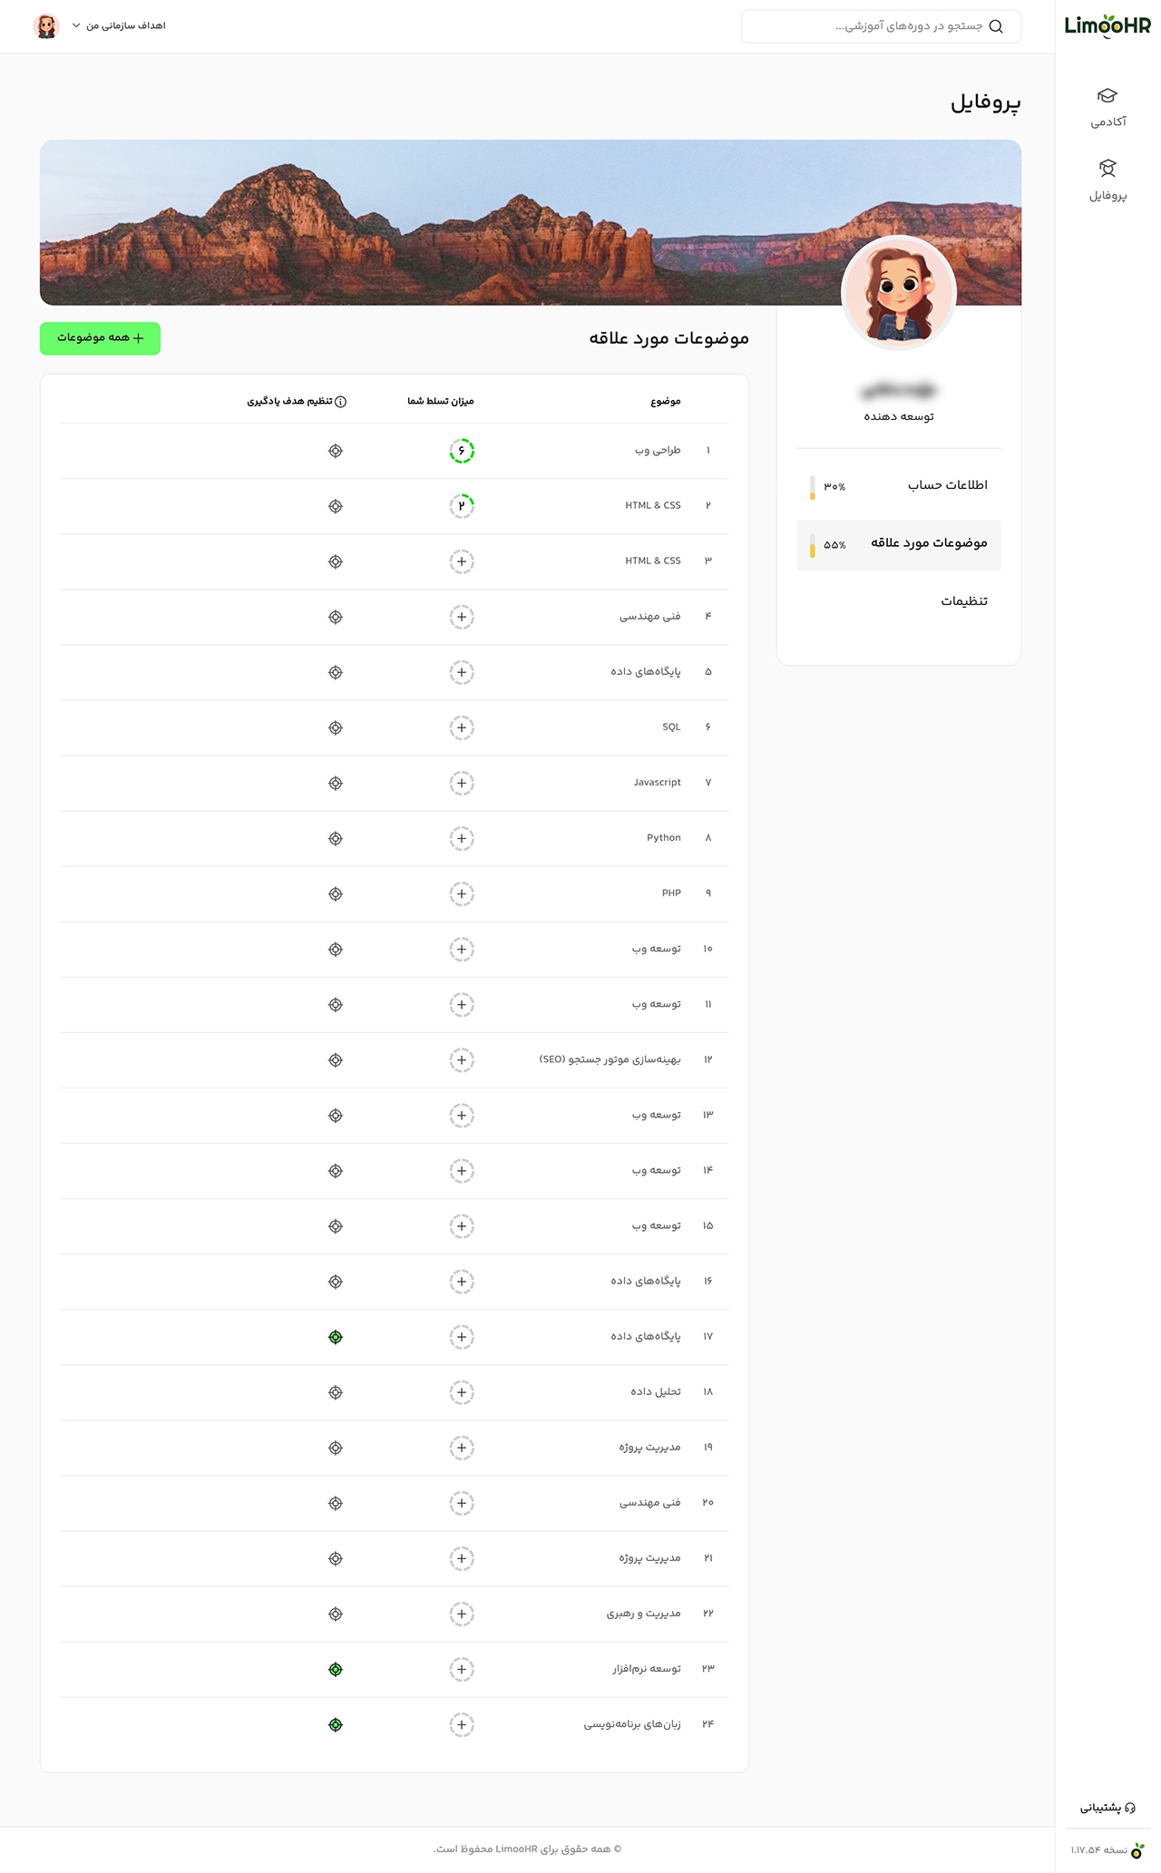Toggle learning goal target for توسعه نرم‌افزار
This screenshot has width=1161, height=1873.
point(336,1669)
